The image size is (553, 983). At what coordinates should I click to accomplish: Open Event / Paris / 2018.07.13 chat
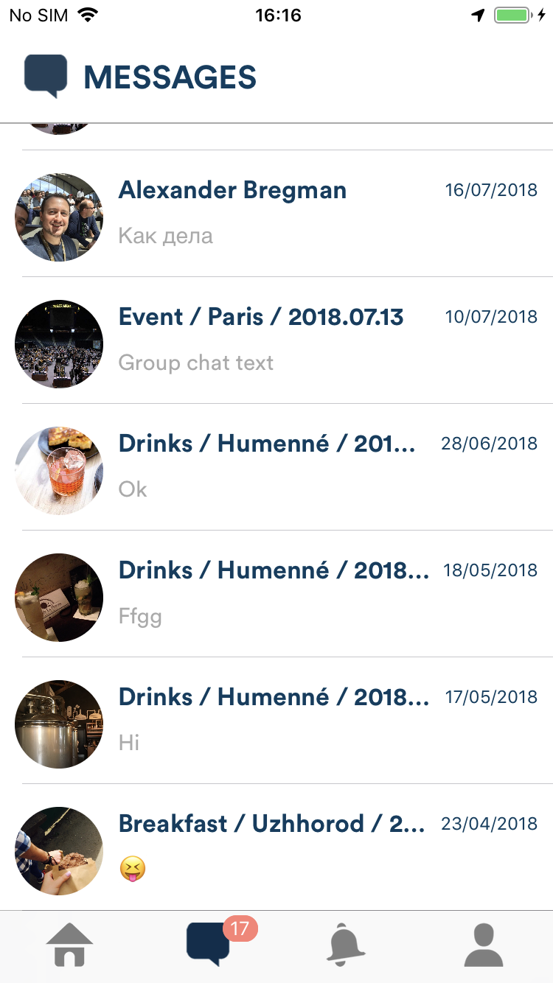pyautogui.click(x=276, y=340)
